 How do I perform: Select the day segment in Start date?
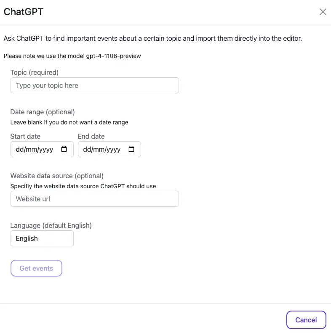pyautogui.click(x=19, y=150)
